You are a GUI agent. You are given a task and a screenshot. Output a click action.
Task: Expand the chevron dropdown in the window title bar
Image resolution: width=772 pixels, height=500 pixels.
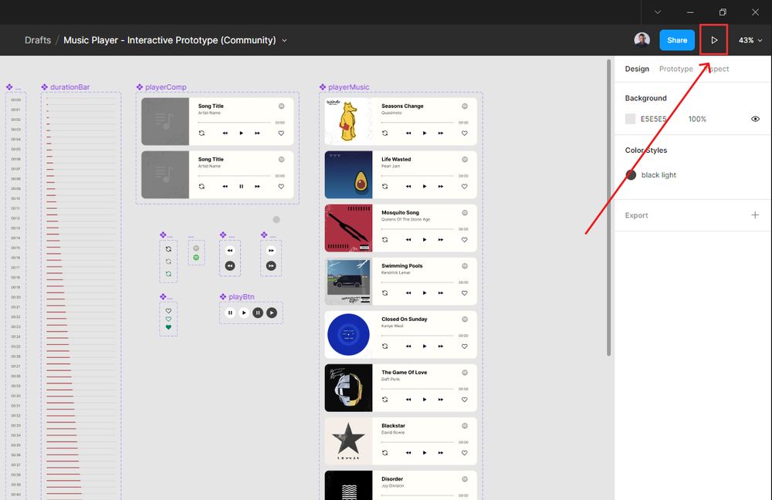(659, 12)
